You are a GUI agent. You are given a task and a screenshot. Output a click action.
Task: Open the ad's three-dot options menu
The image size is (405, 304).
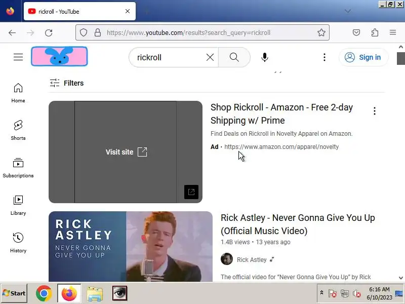[374, 111]
